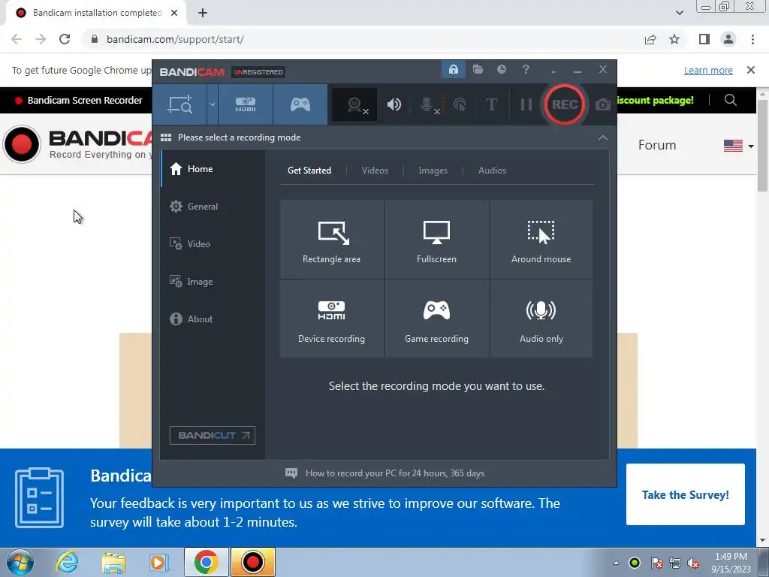The image size is (769, 577).
Task: Open the language flag dropdown on website
Action: (738, 146)
